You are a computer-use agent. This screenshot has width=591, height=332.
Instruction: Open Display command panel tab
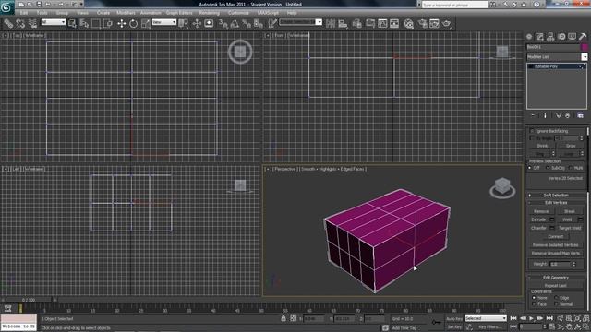pyautogui.click(x=573, y=37)
